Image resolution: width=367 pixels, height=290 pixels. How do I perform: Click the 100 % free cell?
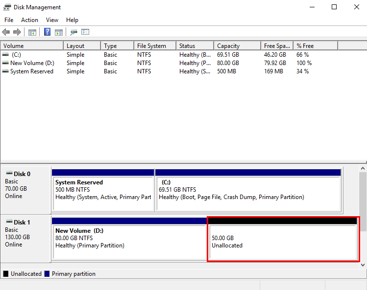point(304,63)
